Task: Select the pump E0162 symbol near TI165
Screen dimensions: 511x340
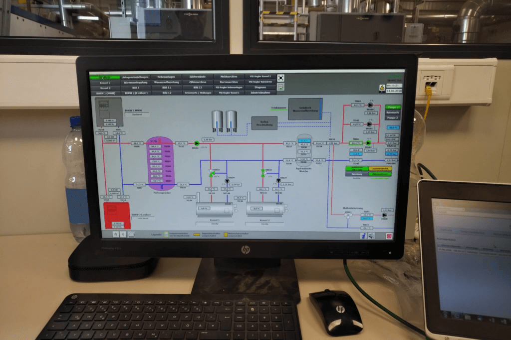Action: (x=369, y=124)
